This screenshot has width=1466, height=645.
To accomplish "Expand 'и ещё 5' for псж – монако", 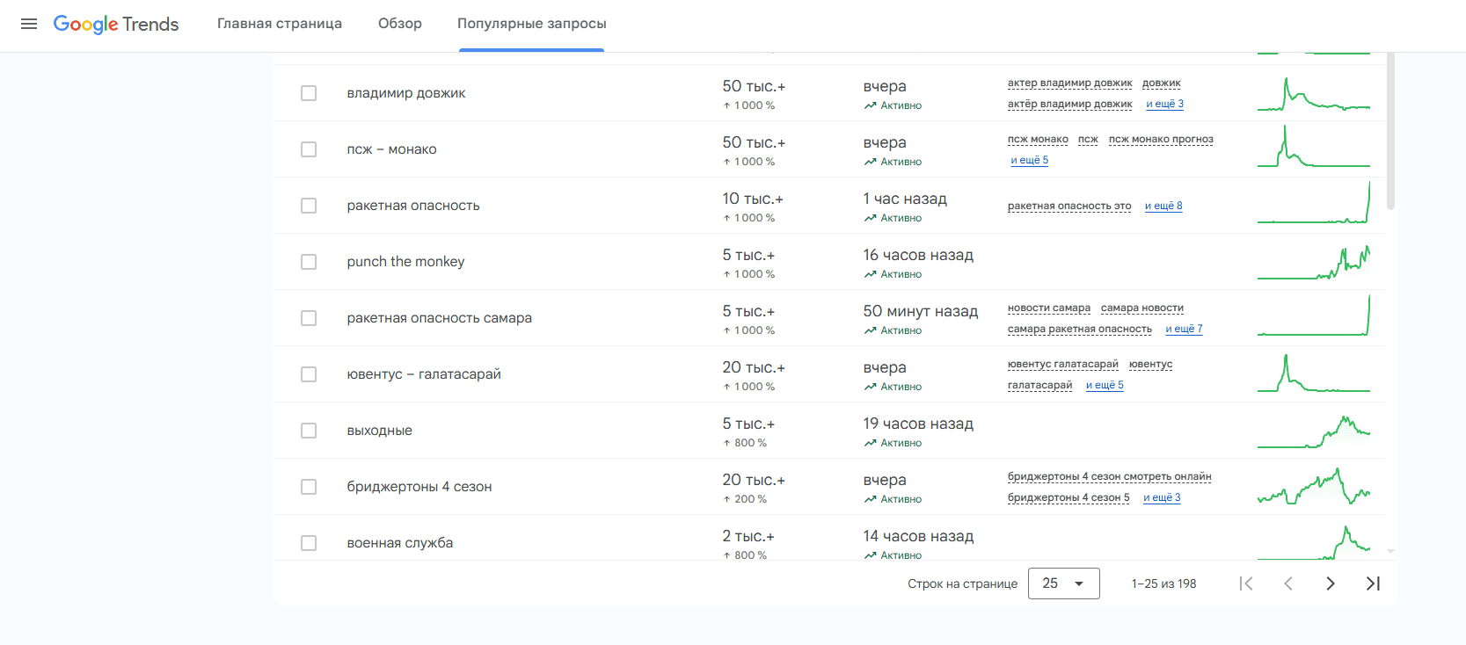I will tap(1029, 160).
